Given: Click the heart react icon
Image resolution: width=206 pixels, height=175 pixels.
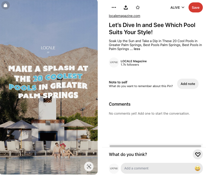Looking at the screenshot, I should tap(198, 154).
